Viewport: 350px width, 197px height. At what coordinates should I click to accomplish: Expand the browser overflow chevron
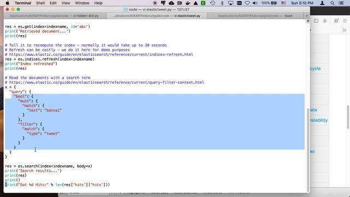coord(345,30)
